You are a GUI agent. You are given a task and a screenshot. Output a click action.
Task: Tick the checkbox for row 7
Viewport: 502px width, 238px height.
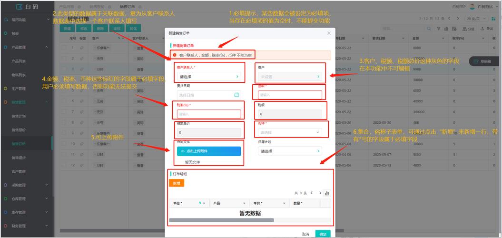[x=64, y=112]
